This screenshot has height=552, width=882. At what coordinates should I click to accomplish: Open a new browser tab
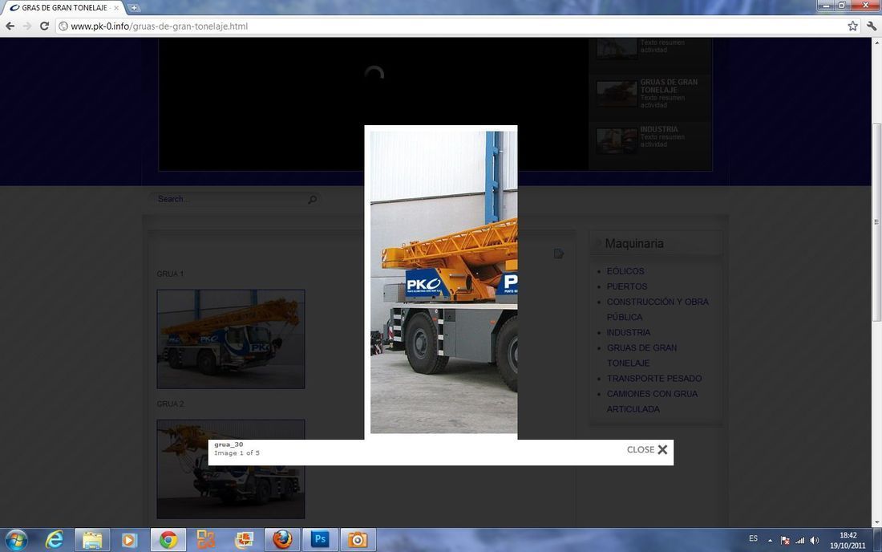(134, 8)
